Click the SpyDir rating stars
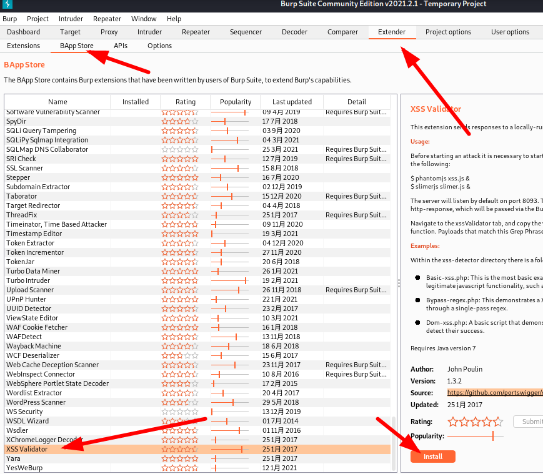The width and height of the screenshot is (543, 474). pyautogui.click(x=180, y=121)
